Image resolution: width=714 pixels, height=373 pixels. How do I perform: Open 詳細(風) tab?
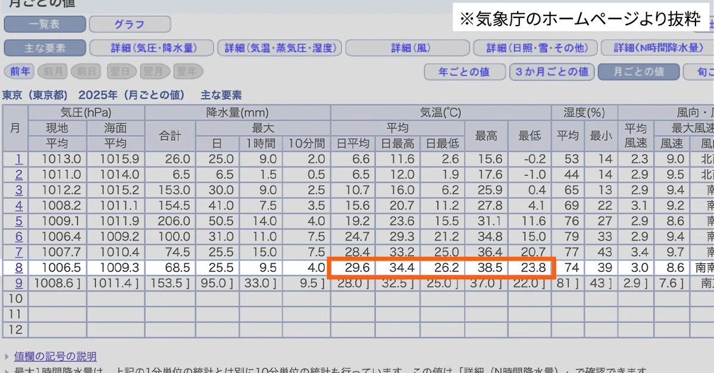pos(407,48)
